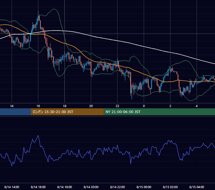Click the hour label 0 on price chart axis

click(x=144, y=106)
